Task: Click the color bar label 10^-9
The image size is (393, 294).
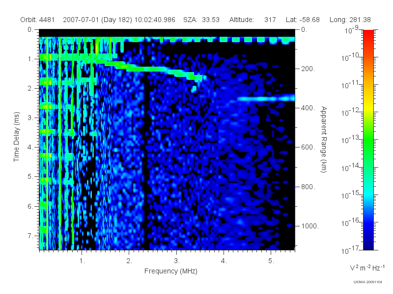Action: click(x=352, y=30)
